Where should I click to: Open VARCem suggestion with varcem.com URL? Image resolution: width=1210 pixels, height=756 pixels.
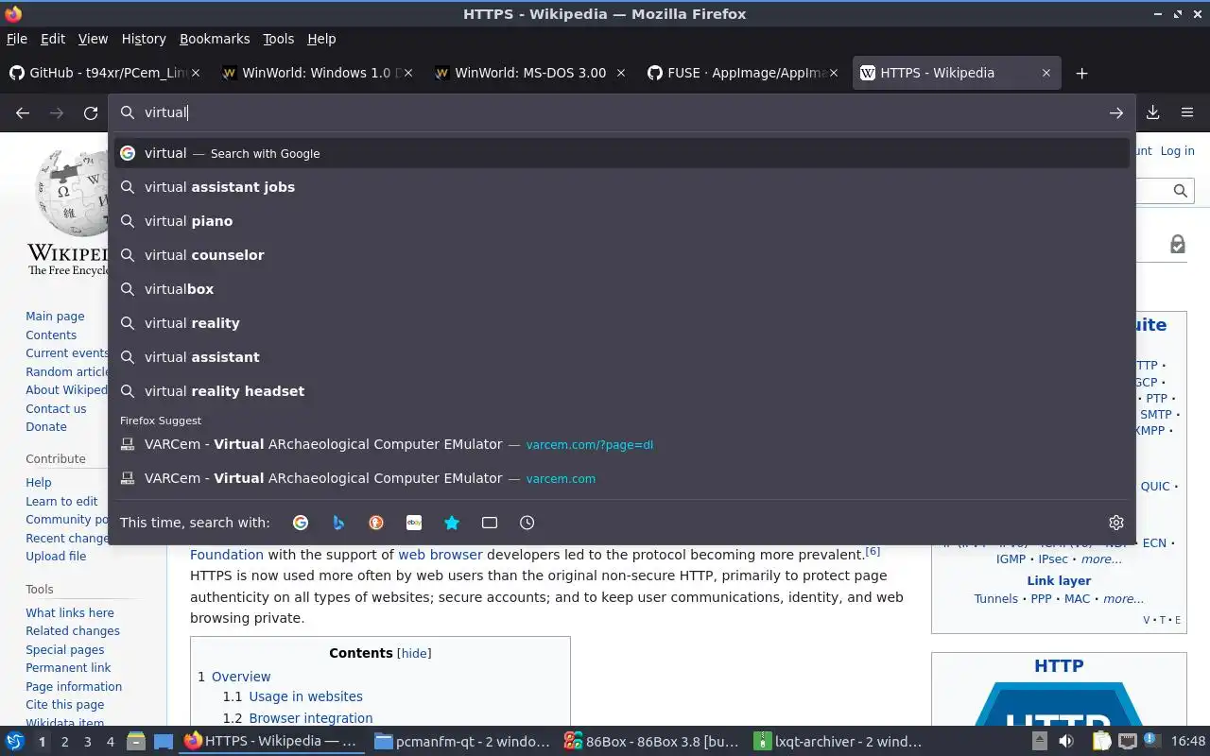pyautogui.click(x=622, y=478)
